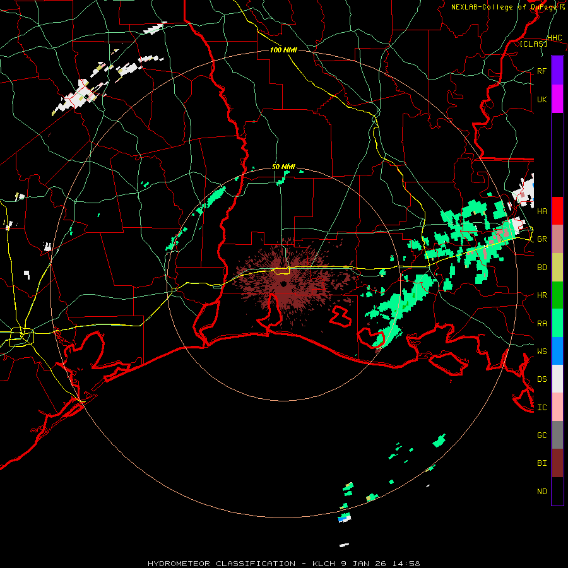The height and width of the screenshot is (568, 568).
Task: Click the magenta UK legend color swatch
Action: tap(557, 98)
